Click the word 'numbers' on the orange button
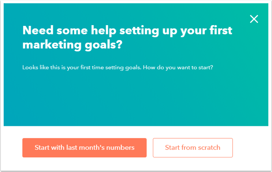Viewport: 272px width, 172px height. 121,148
